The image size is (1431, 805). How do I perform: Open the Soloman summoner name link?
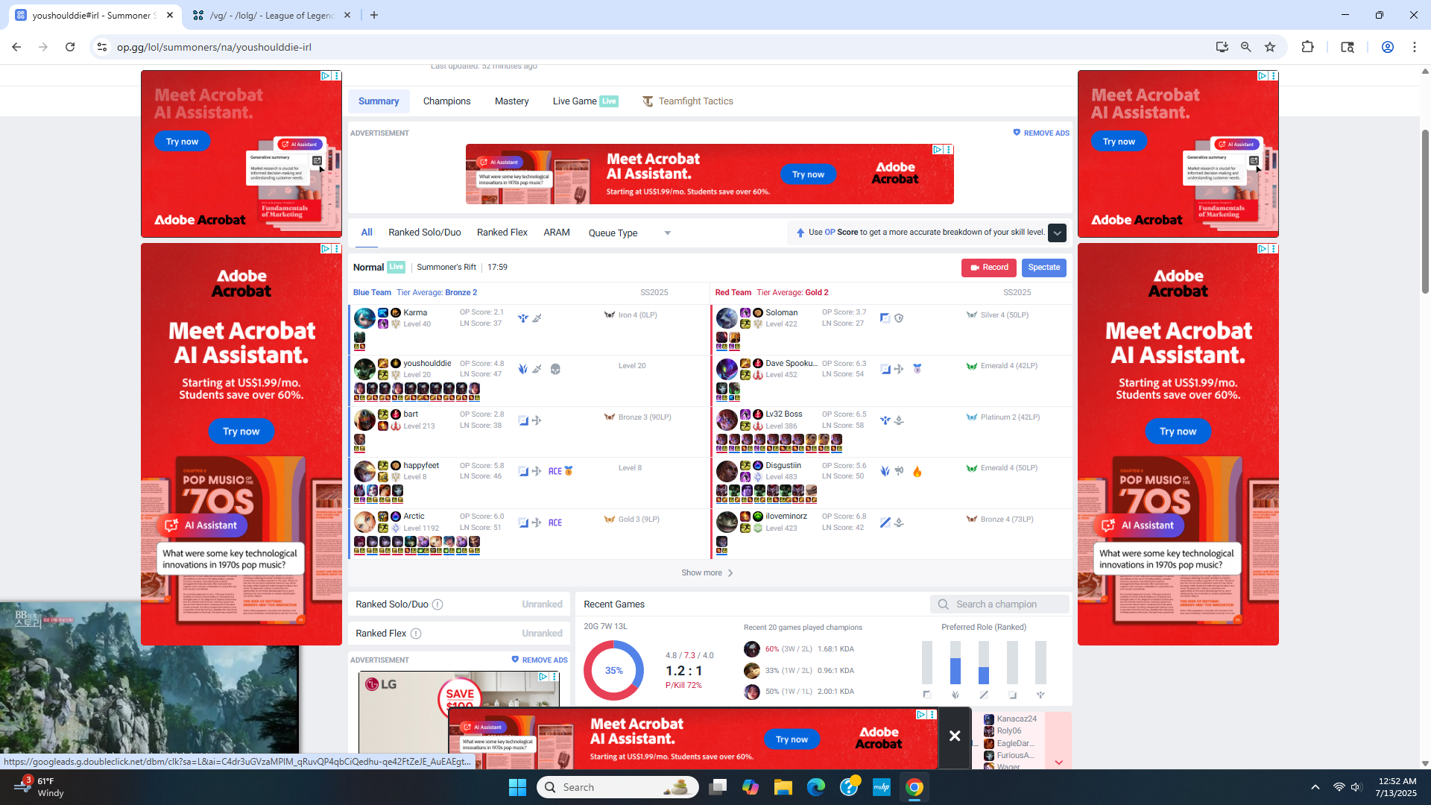tap(781, 313)
